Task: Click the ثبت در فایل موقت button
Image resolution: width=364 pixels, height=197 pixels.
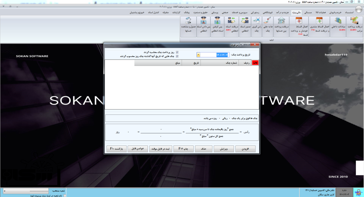Action: [160, 149]
